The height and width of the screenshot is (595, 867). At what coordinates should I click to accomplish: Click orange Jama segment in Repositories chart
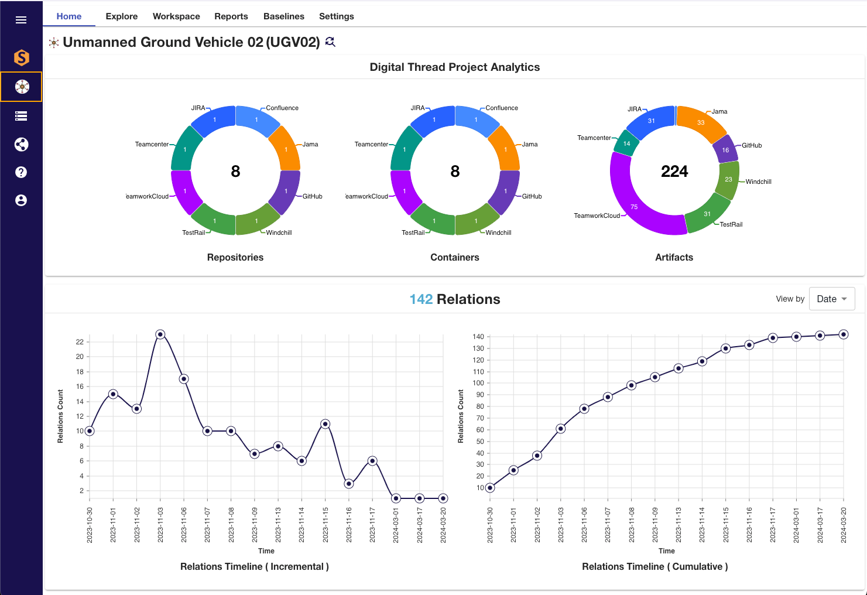(285, 148)
